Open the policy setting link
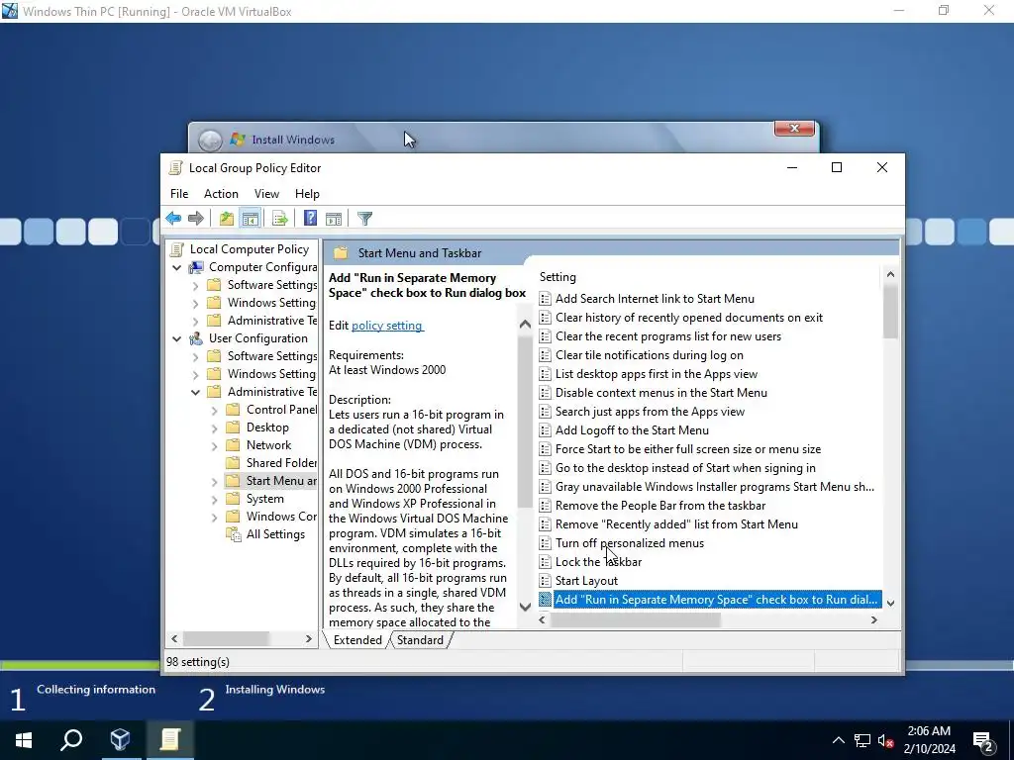 tap(387, 326)
